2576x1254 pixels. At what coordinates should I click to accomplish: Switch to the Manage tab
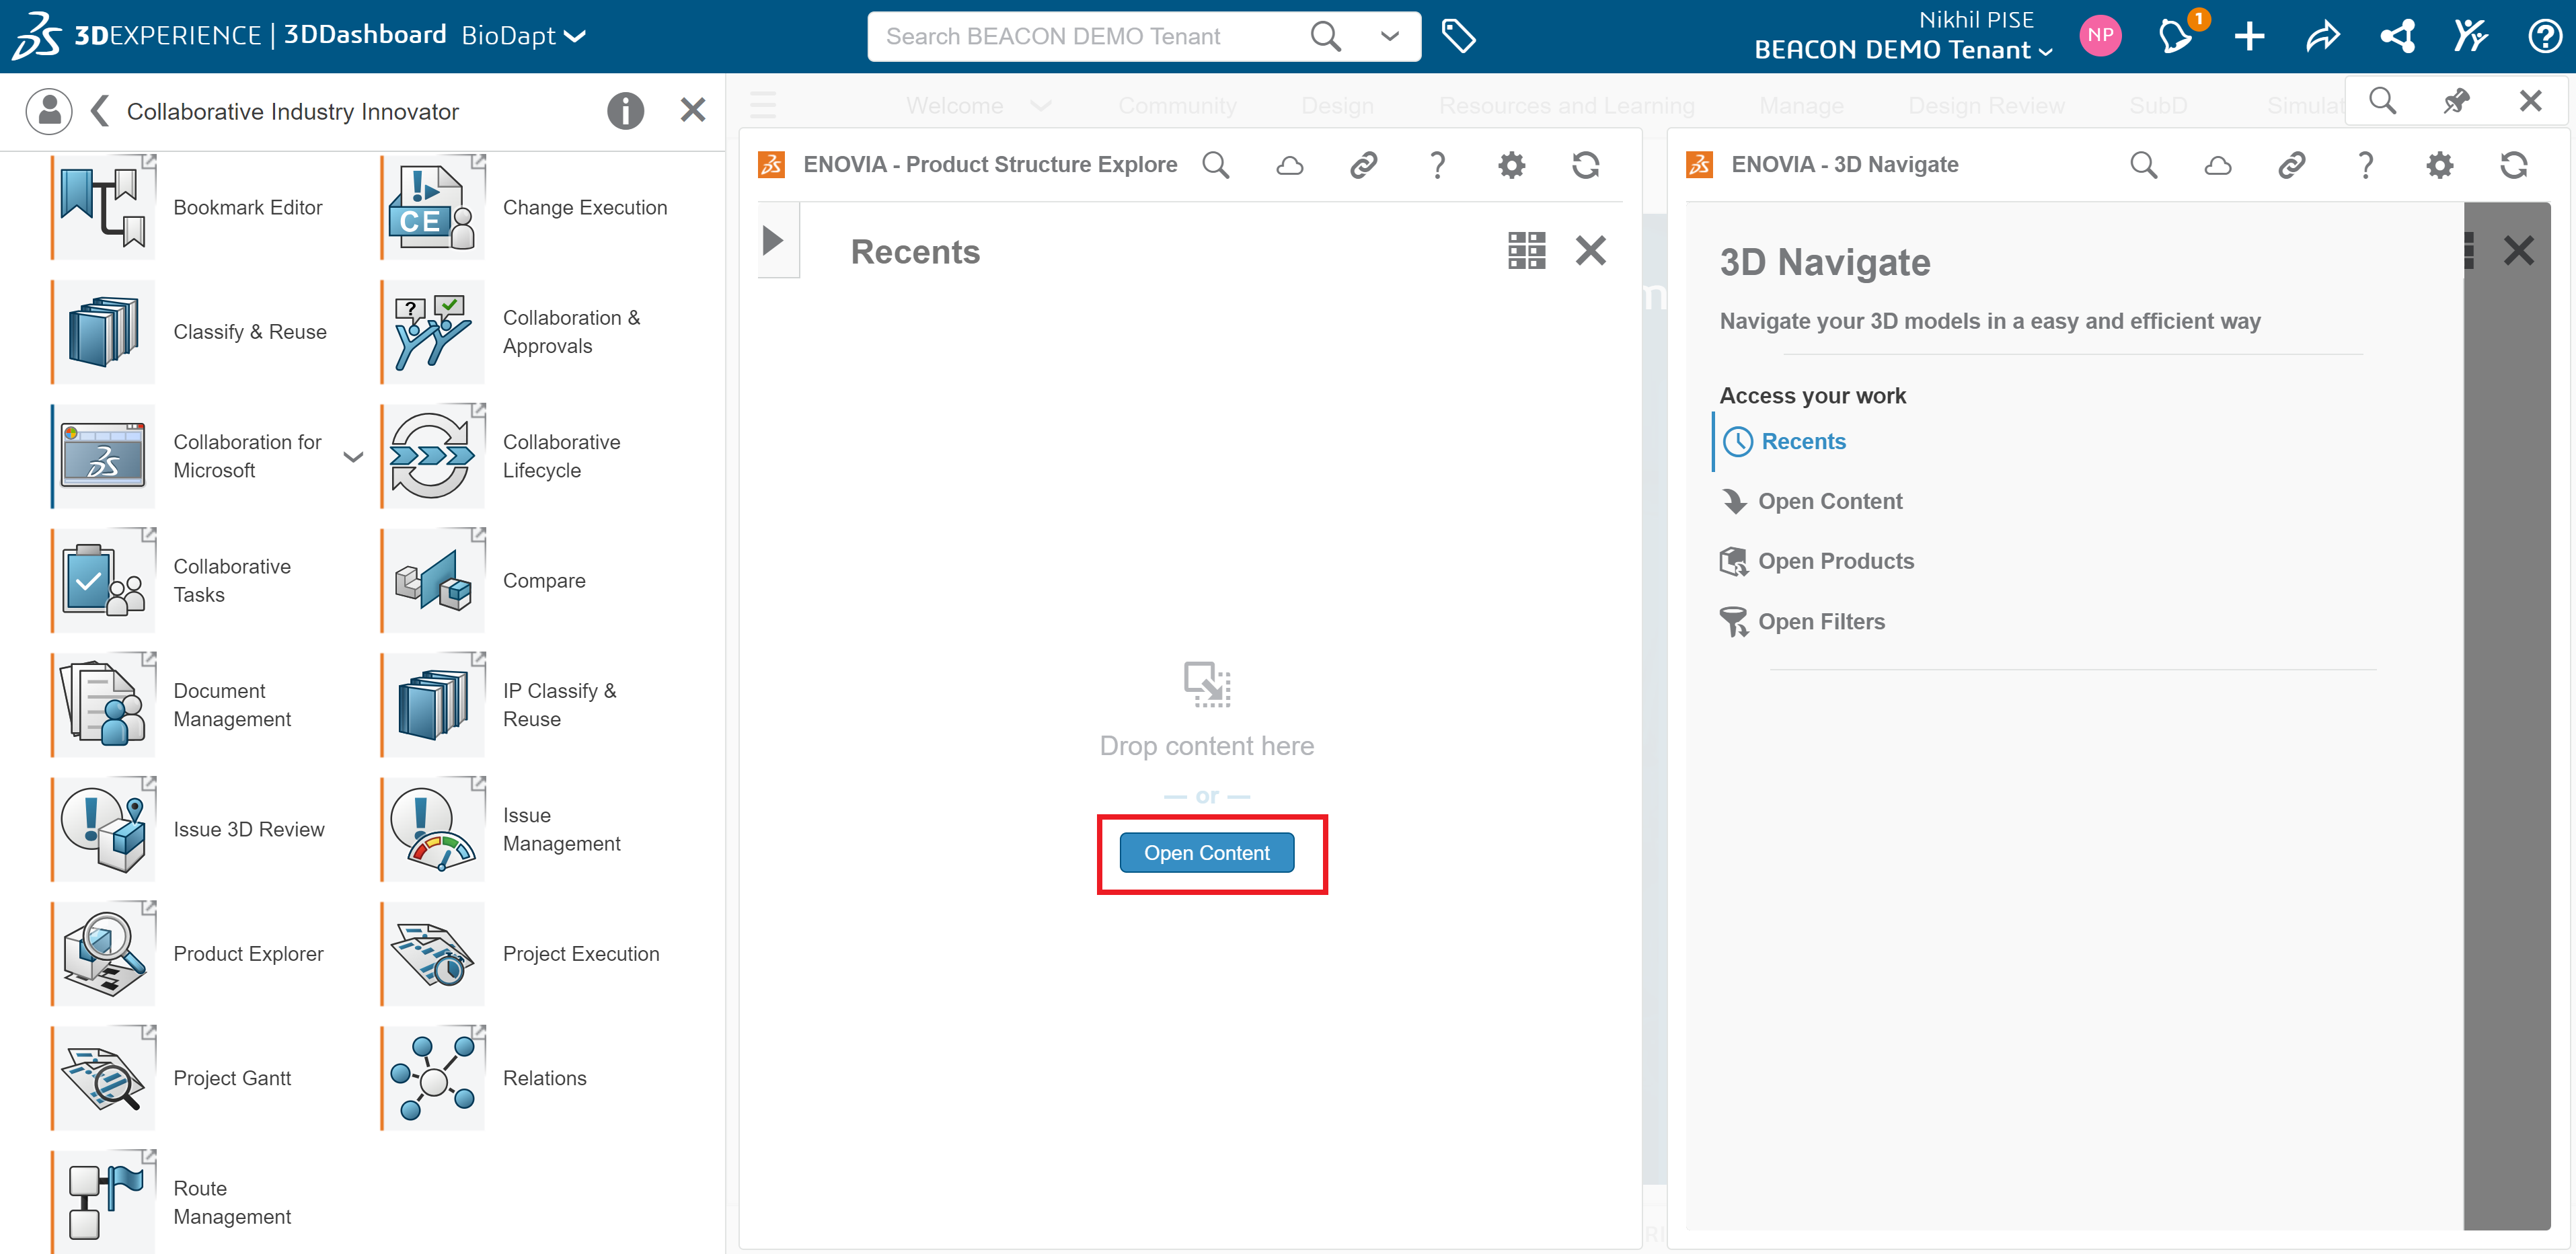click(1801, 105)
